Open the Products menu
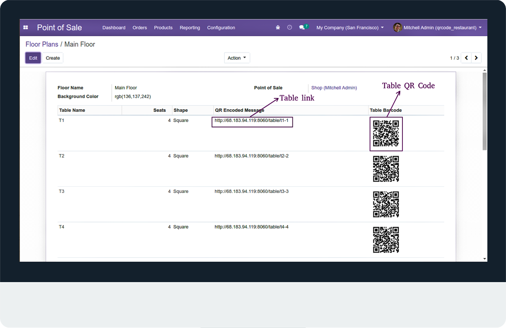The height and width of the screenshot is (328, 506). 163,27
